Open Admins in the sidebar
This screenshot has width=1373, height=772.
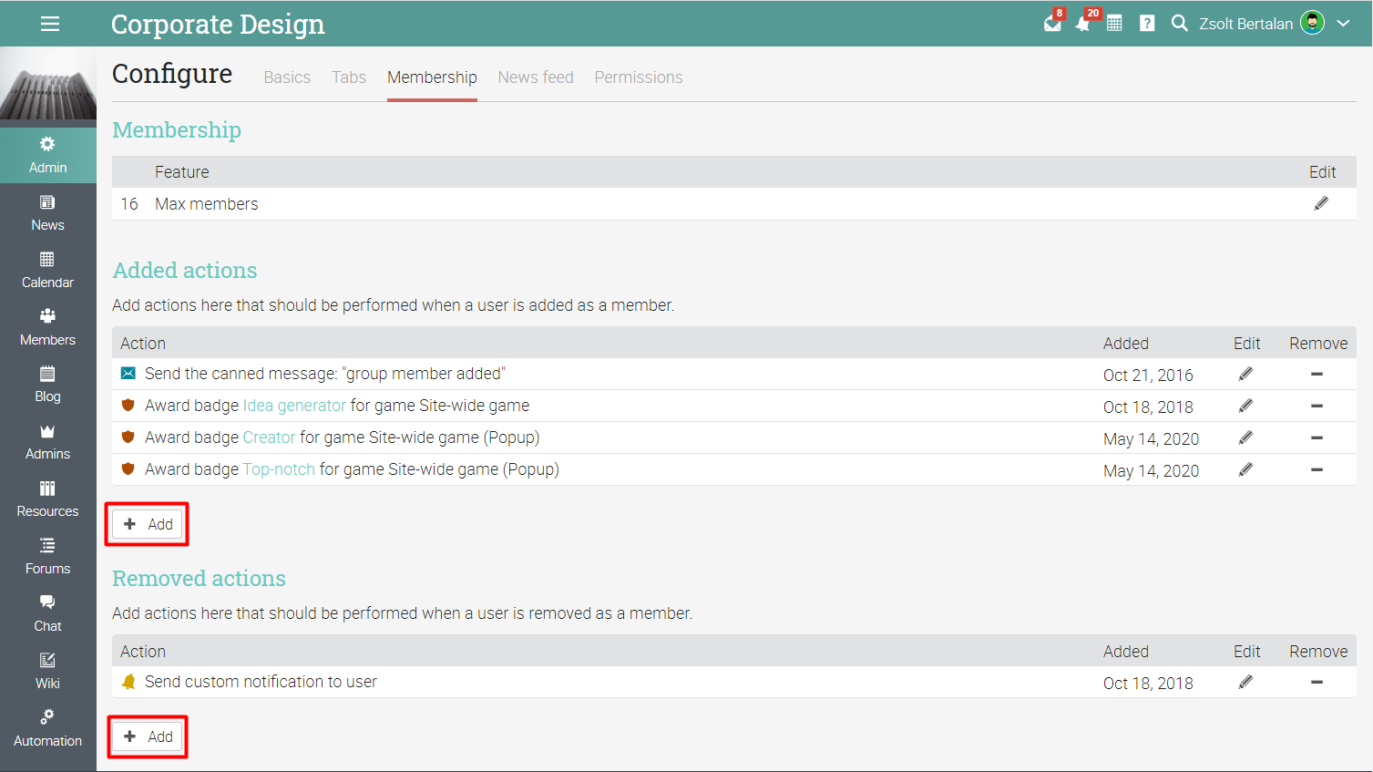pyautogui.click(x=48, y=441)
